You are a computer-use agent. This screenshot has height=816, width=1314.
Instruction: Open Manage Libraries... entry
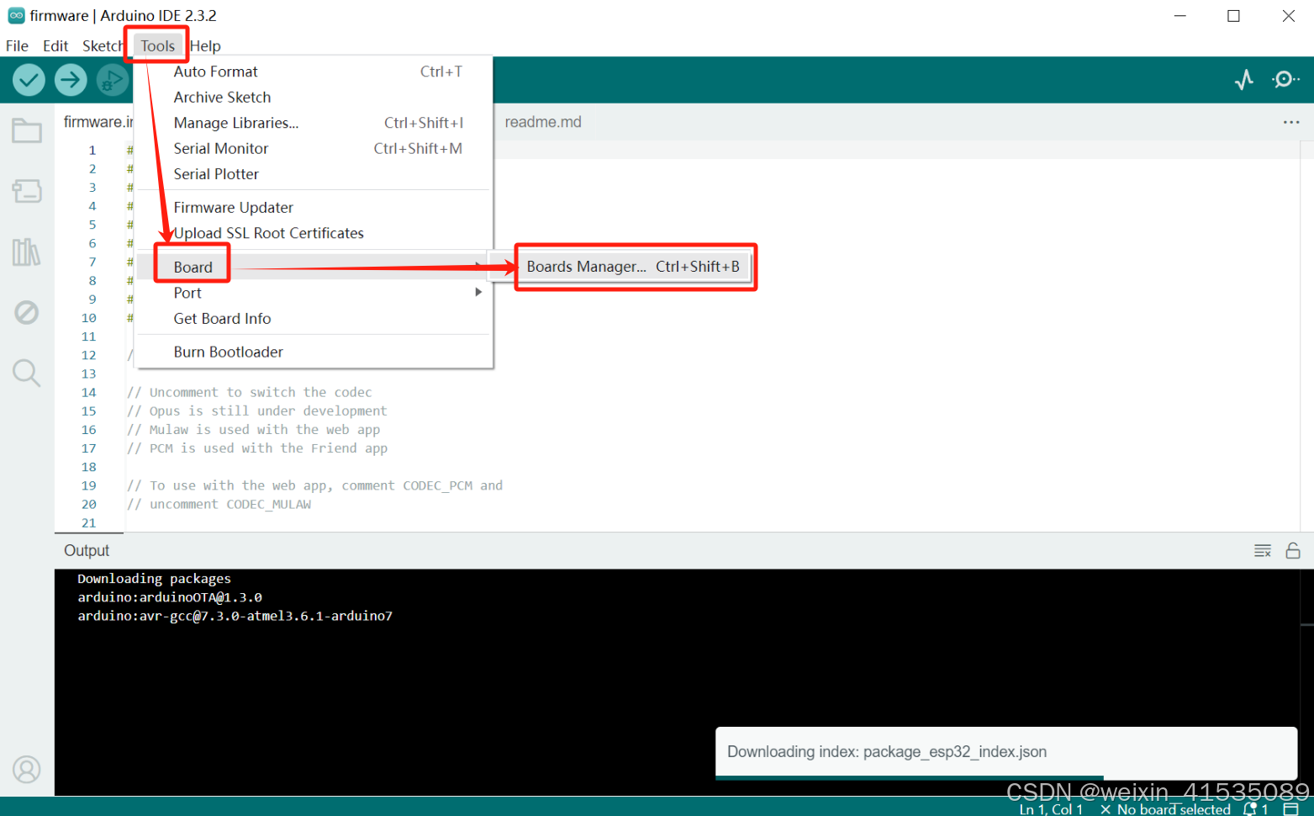coord(314,123)
